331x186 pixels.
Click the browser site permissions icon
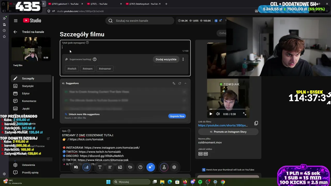pos(54,11)
